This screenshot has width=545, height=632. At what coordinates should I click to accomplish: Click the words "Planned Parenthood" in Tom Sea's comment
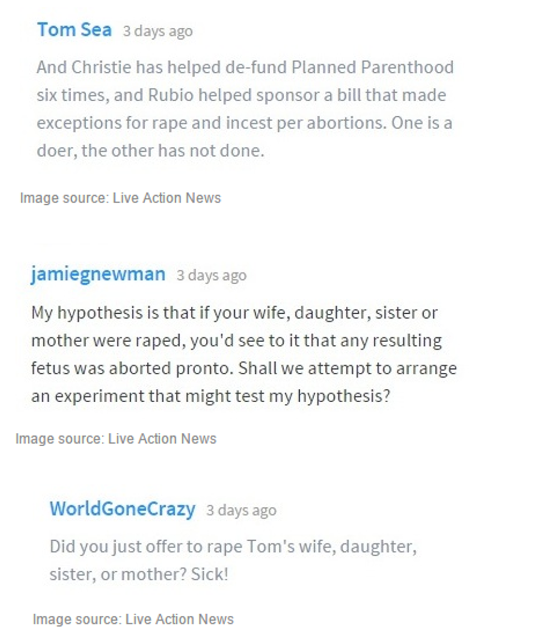(373, 67)
